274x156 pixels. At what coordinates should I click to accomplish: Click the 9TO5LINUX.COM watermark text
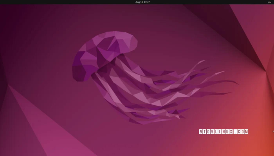(x=224, y=132)
